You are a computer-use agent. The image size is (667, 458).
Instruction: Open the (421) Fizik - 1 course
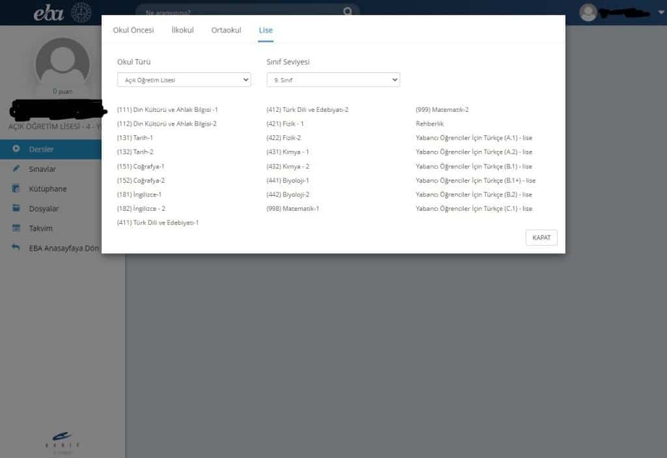285,124
